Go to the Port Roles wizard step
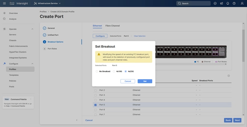 (50, 49)
